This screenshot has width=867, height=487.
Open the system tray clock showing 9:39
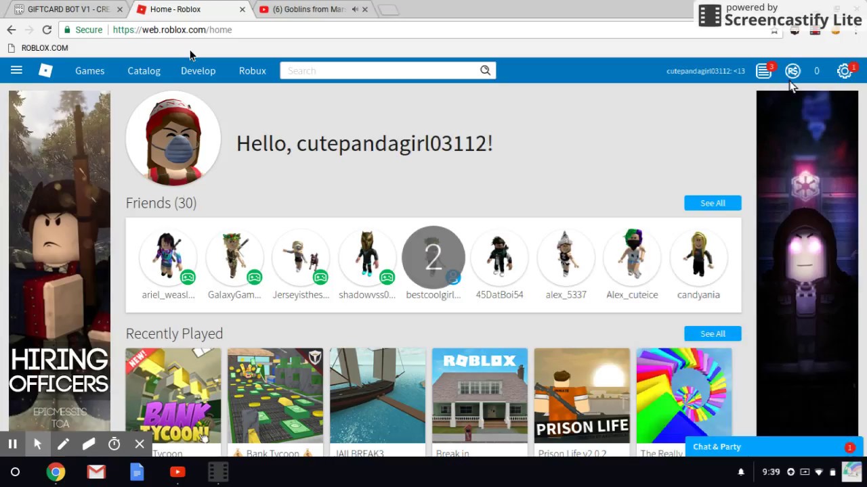tap(771, 472)
